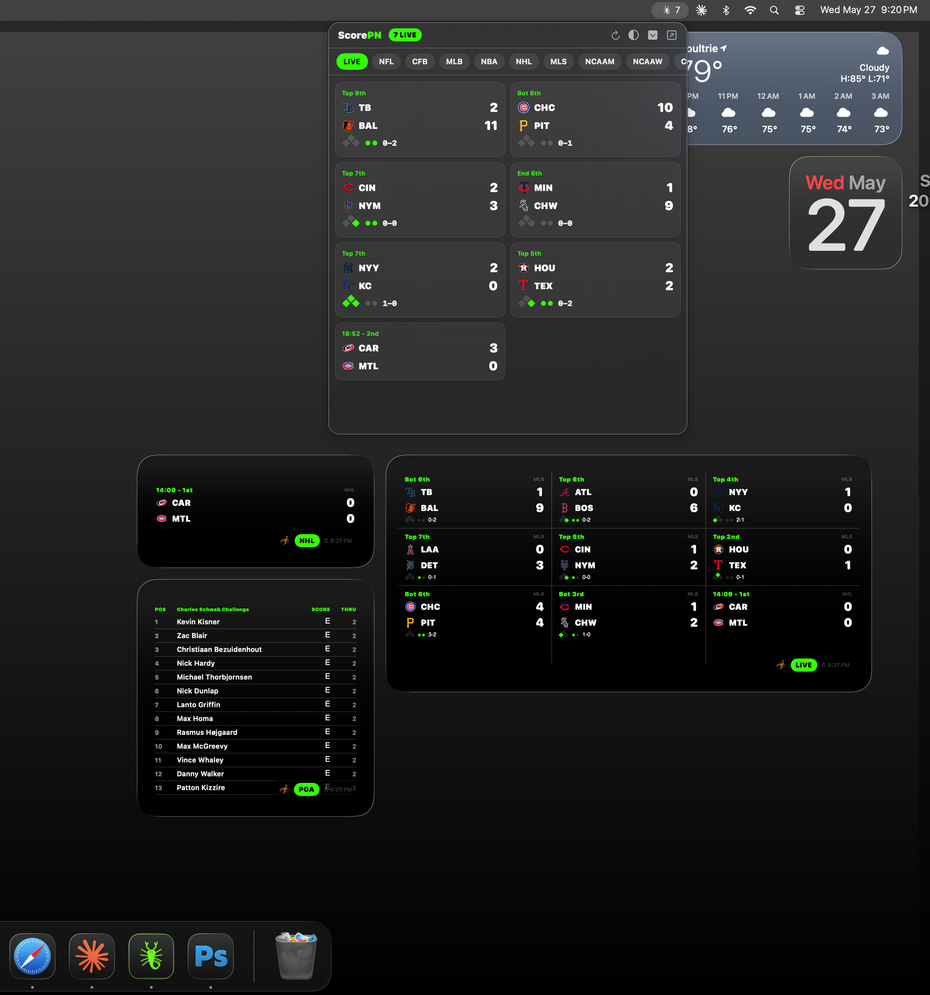Launch Safari from the Dock
Screen dimensions: 930x995
(32, 956)
